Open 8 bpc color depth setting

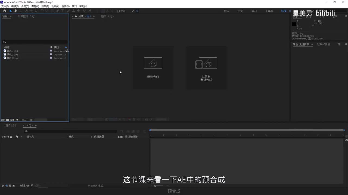24,120
